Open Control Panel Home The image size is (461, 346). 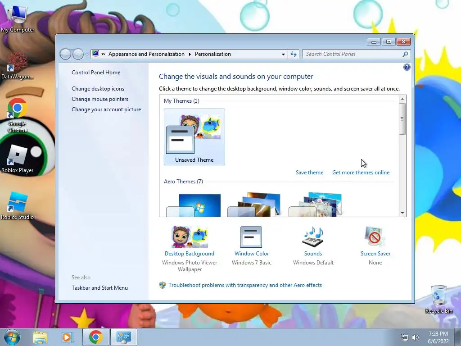click(96, 73)
